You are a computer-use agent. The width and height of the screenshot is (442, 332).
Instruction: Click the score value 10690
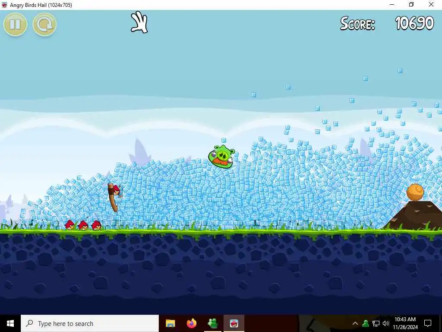tap(414, 23)
